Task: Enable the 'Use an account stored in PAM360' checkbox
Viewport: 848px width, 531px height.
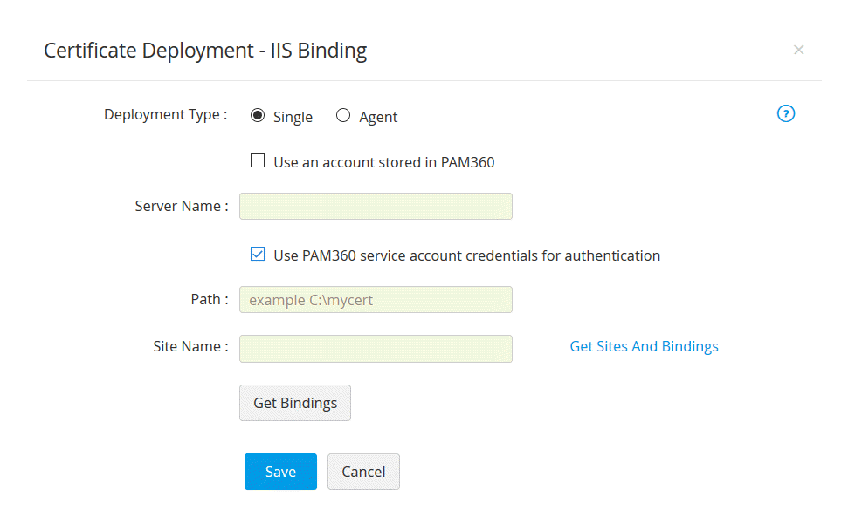Action: [258, 160]
